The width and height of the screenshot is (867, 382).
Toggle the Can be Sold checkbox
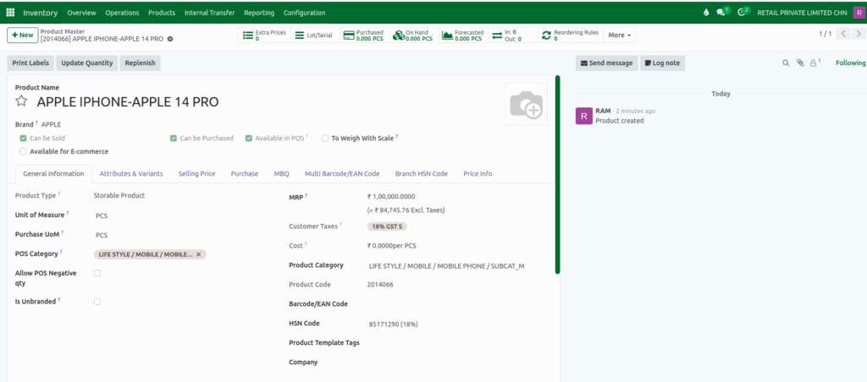[23, 138]
